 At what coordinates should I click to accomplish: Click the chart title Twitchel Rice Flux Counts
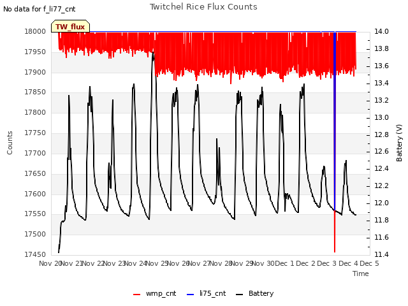203,7
